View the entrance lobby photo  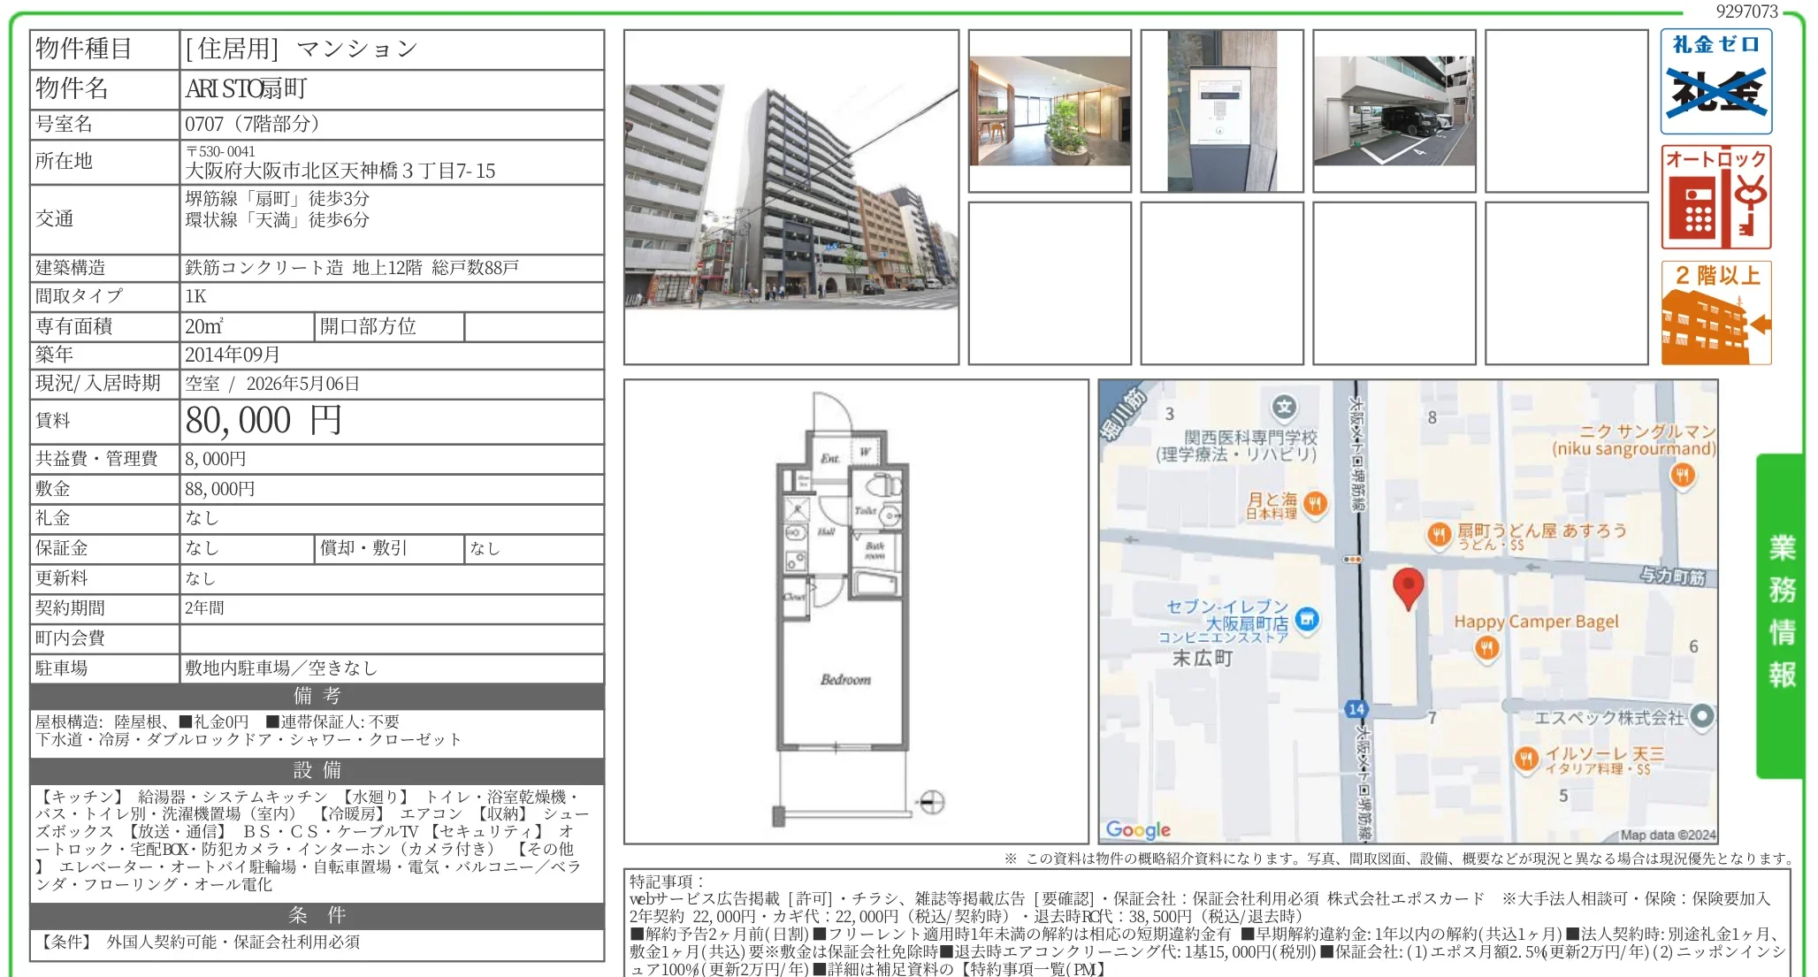click(1049, 111)
